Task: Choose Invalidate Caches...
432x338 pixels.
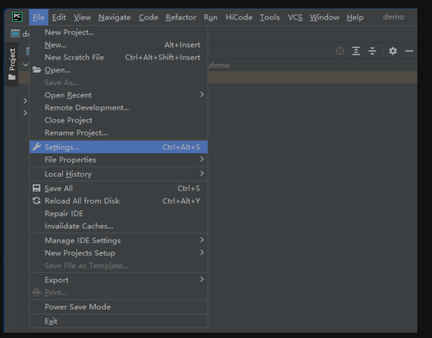Action: [118, 226]
